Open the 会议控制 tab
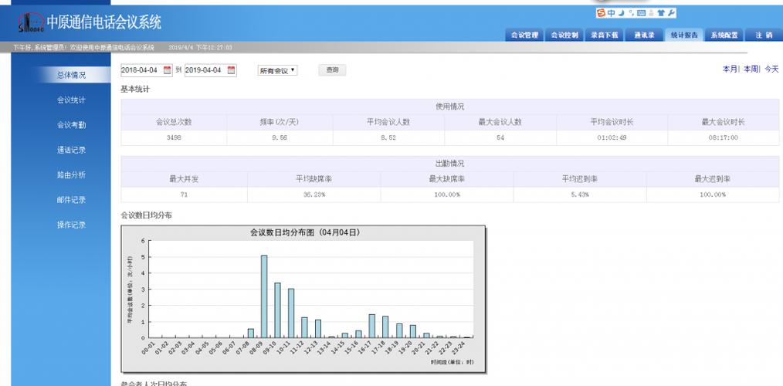 coord(564,35)
